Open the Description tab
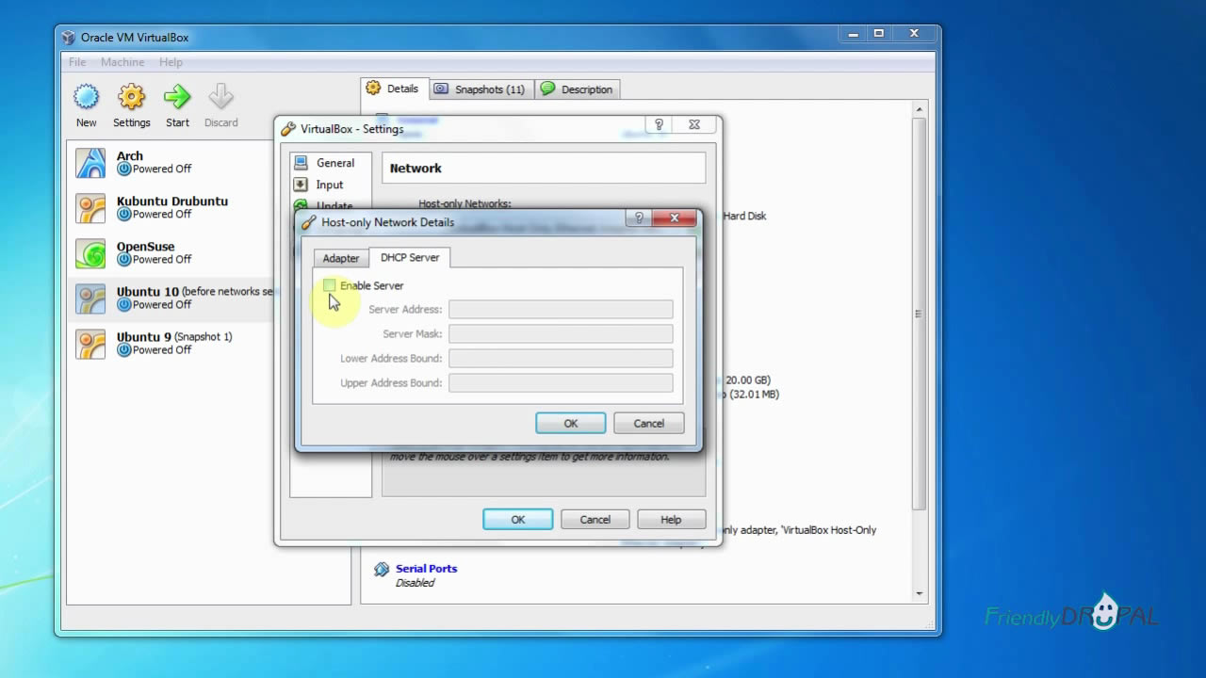Image resolution: width=1206 pixels, height=678 pixels. pos(578,89)
